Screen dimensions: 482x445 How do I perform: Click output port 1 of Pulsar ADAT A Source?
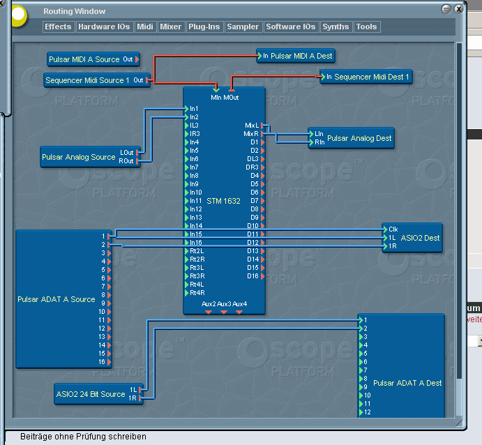coord(109,236)
